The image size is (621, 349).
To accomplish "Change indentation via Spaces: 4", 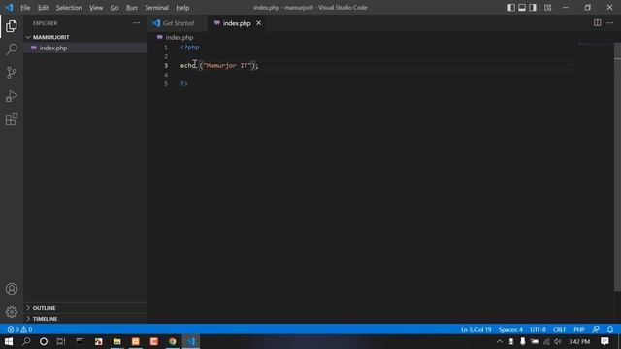I will (510, 330).
